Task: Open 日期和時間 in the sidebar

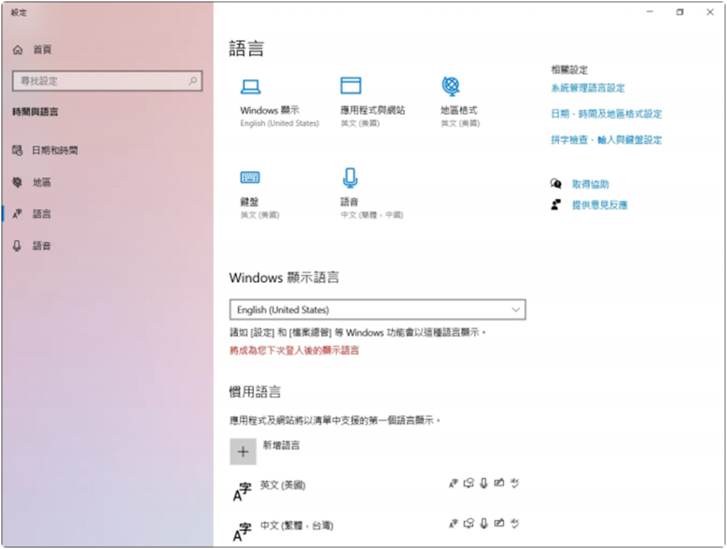Action: point(55,151)
